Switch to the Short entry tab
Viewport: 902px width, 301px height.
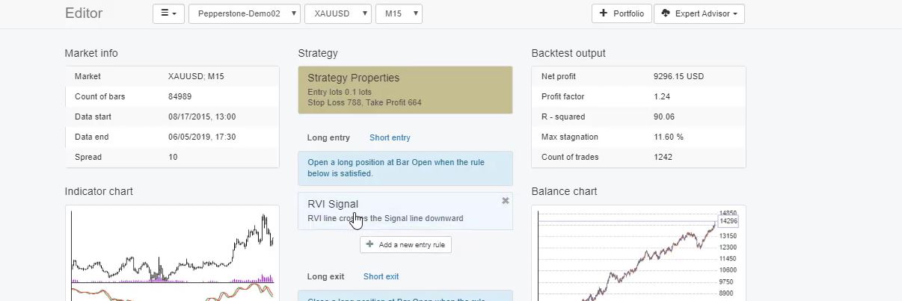coord(390,137)
